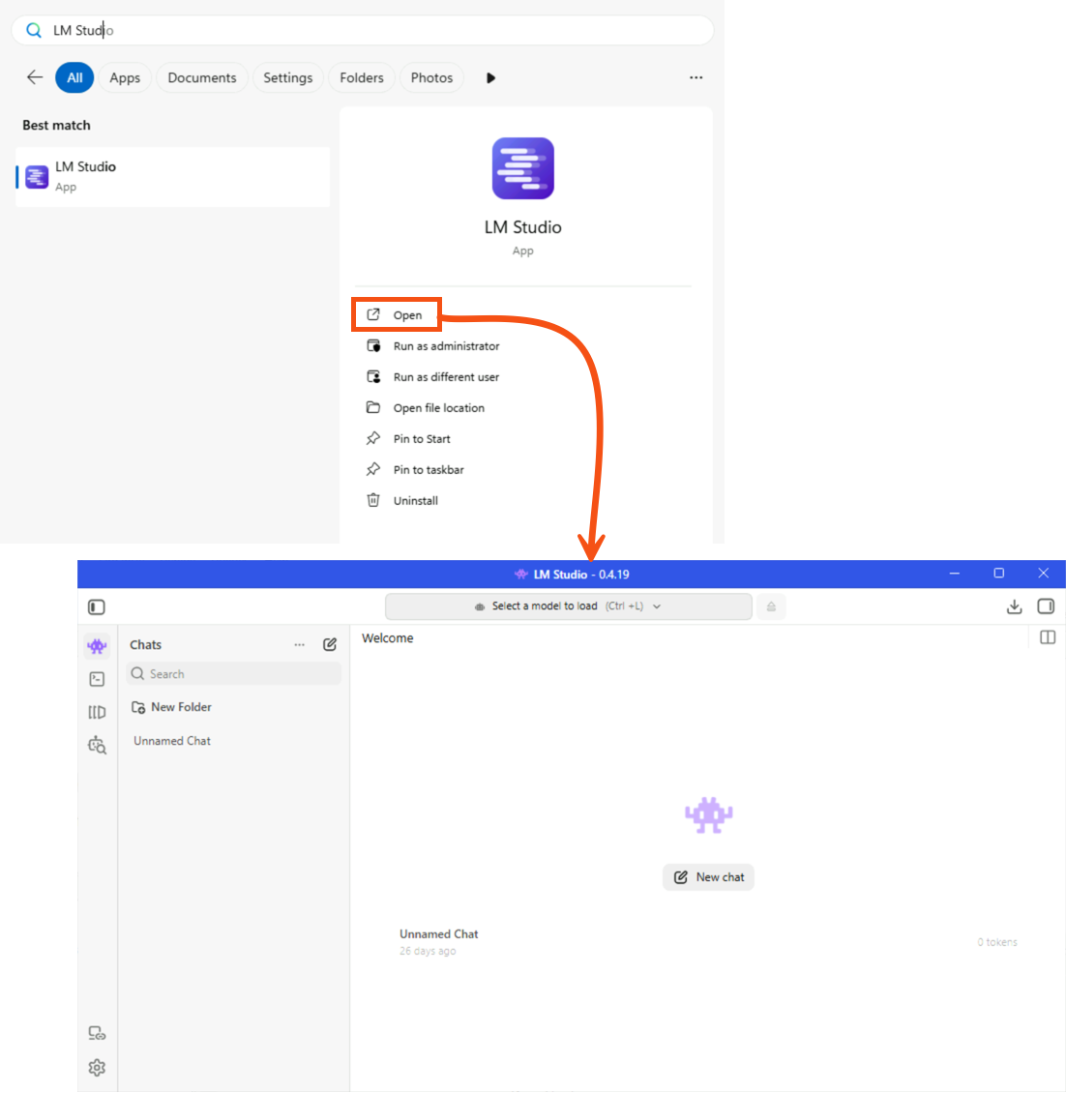
Task: Open the Chats three-dot options menu
Action: pyautogui.click(x=299, y=645)
